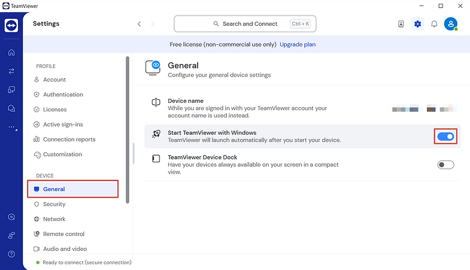Viewport: 470px width, 270px height.
Task: Click the Customization palette icon
Action: pos(37,154)
